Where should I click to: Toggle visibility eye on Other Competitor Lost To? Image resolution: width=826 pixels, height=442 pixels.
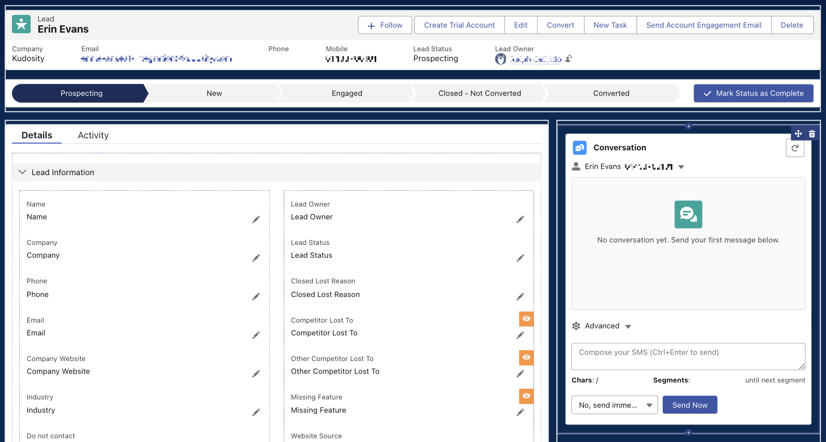pyautogui.click(x=526, y=357)
